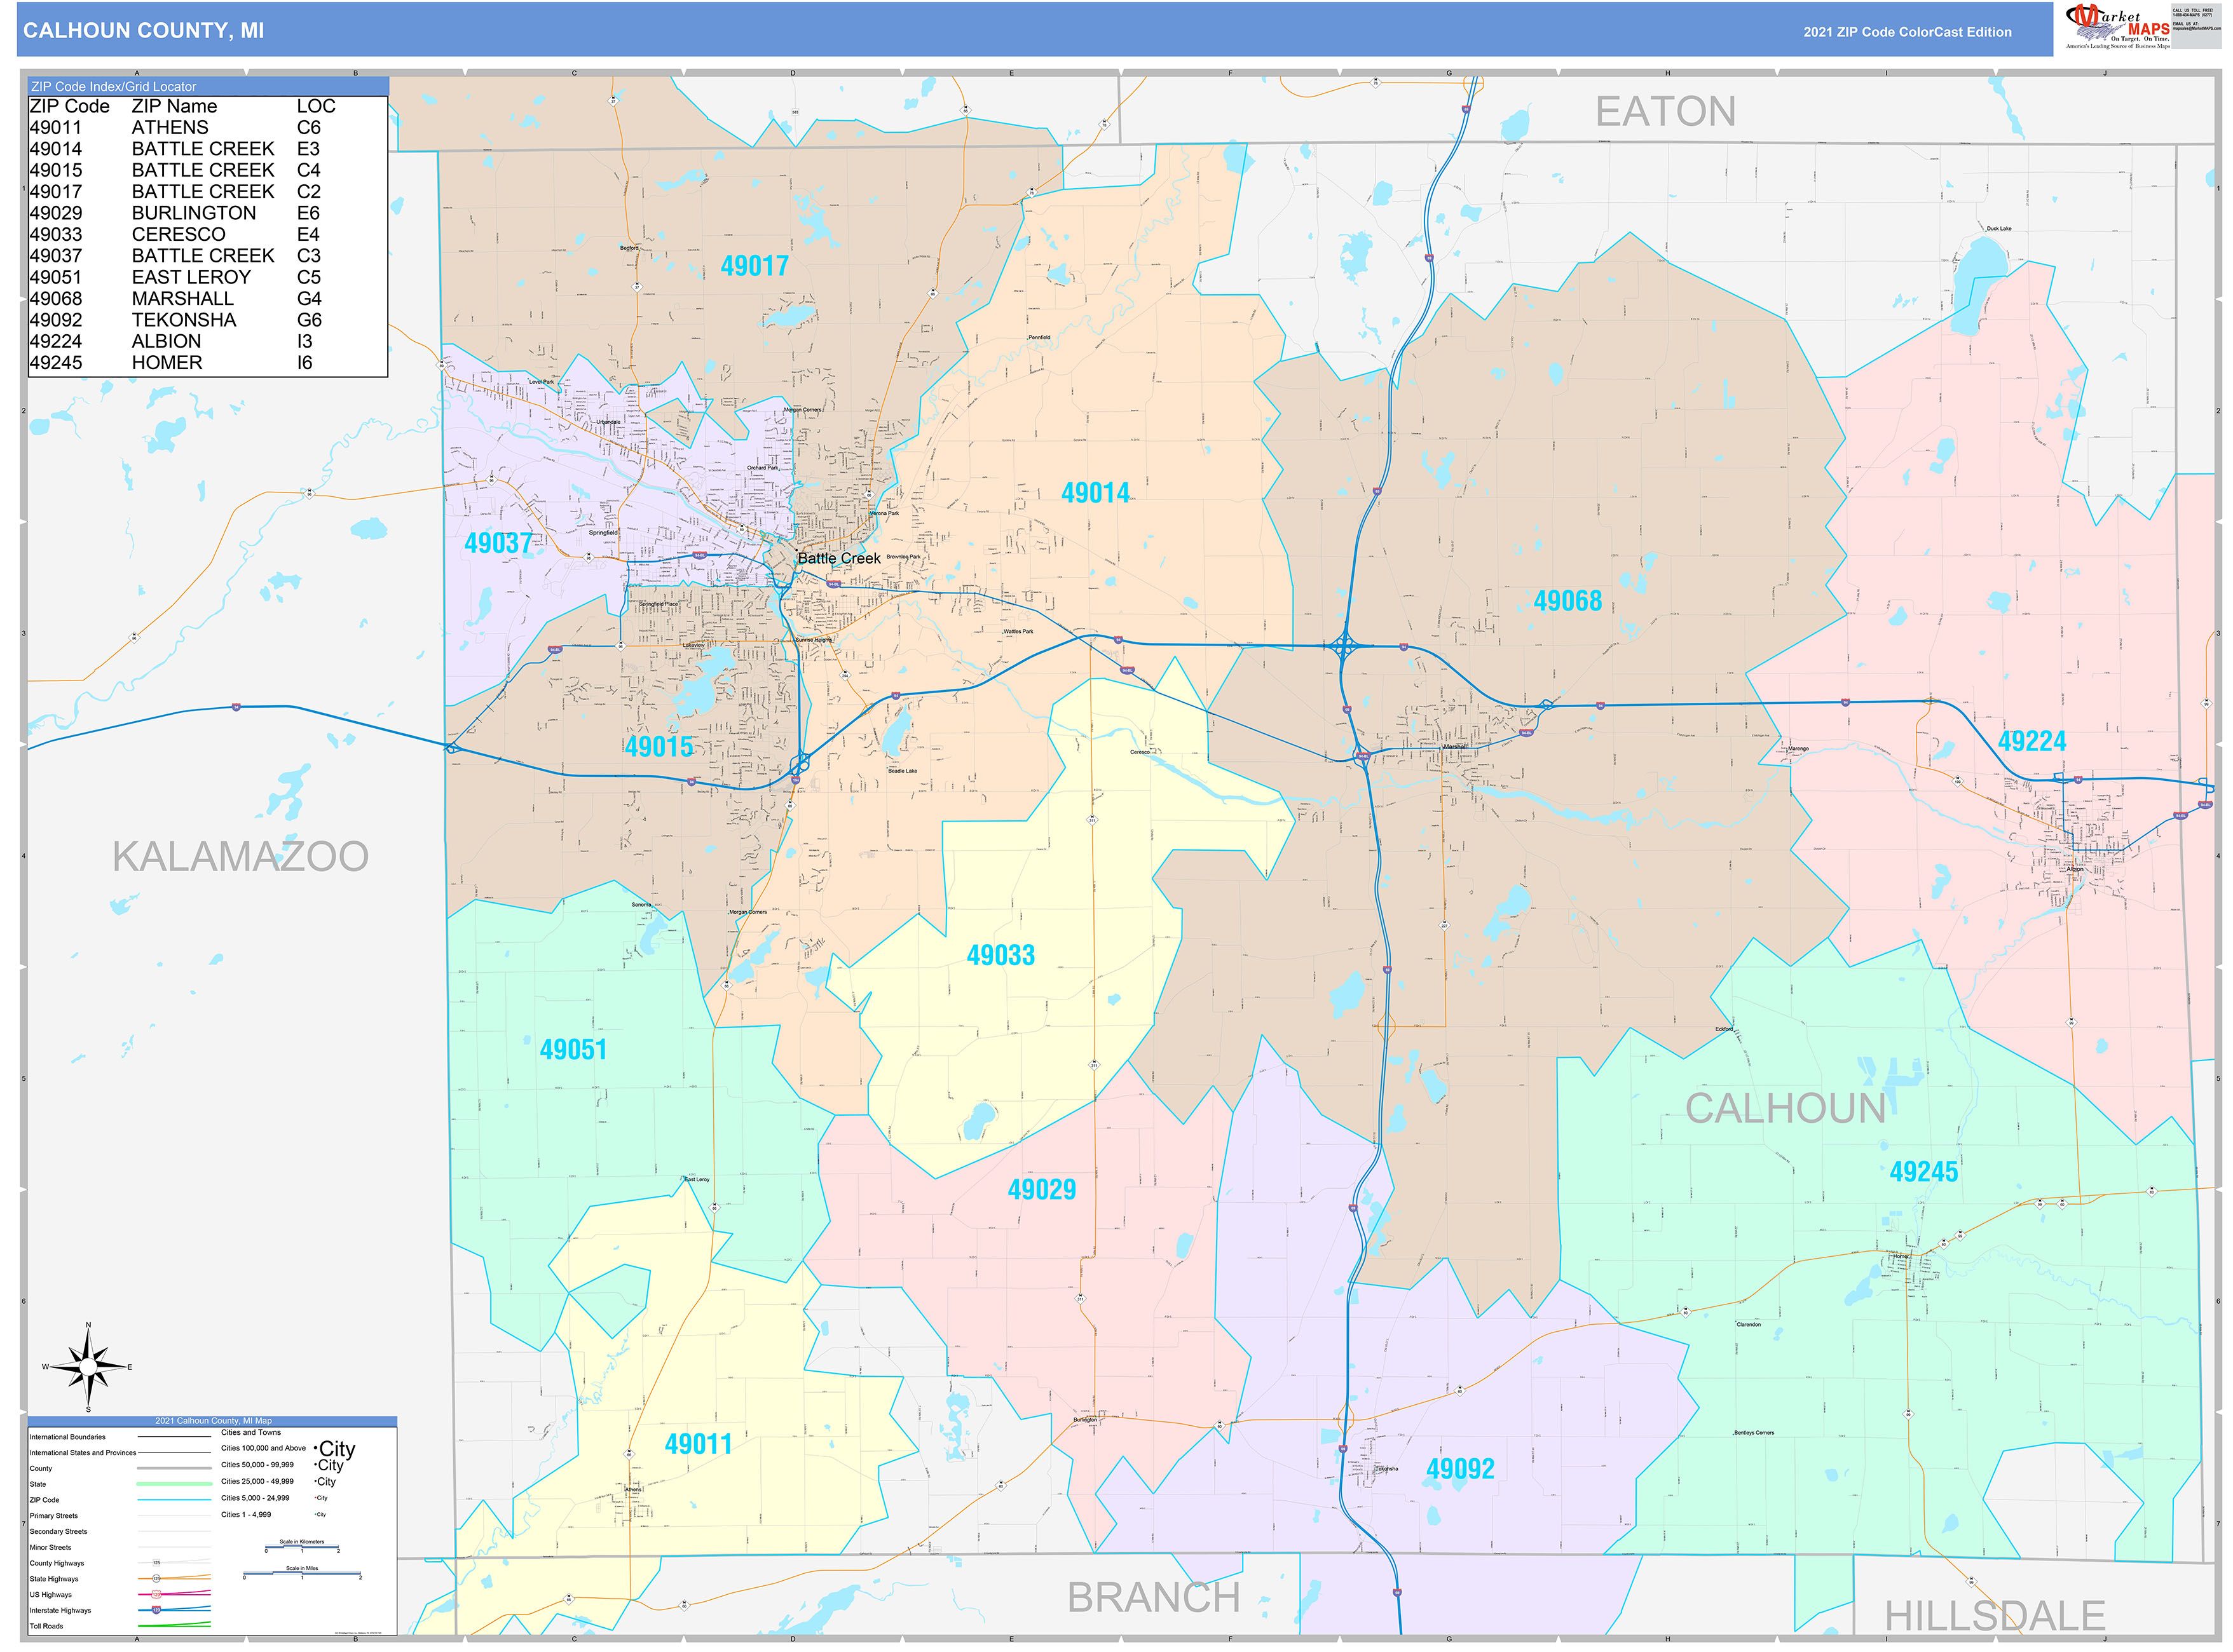Click the 'Scale in Kilometers' bar
Screen dimensions: 2233x1652
[x=302, y=1546]
